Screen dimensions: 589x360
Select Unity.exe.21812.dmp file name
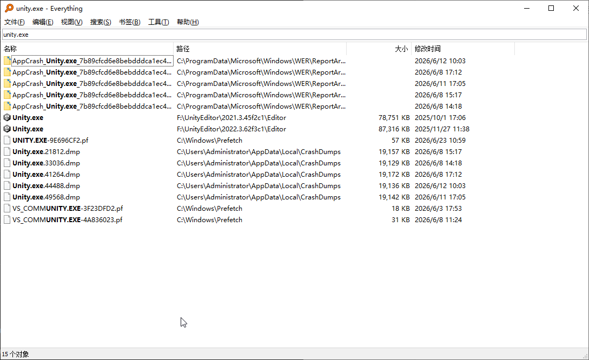pyautogui.click(x=46, y=152)
